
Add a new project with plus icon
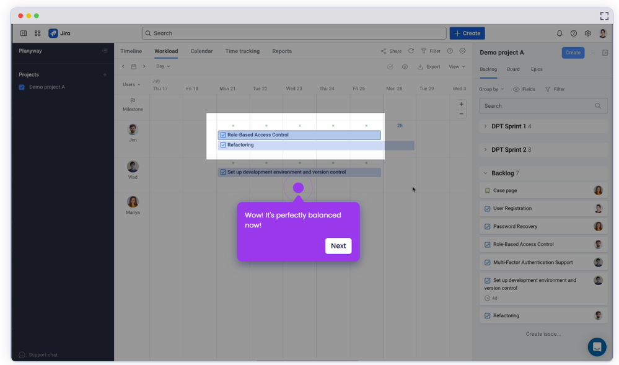pyautogui.click(x=105, y=74)
